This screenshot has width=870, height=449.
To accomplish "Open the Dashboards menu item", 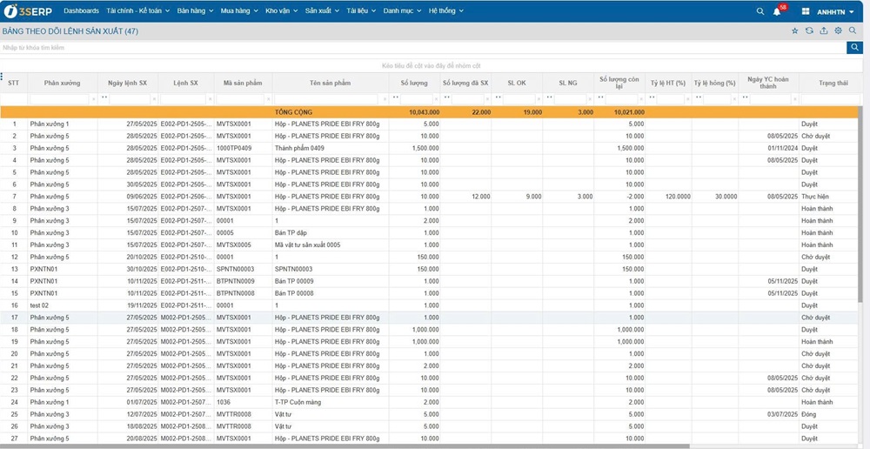I will (x=81, y=11).
